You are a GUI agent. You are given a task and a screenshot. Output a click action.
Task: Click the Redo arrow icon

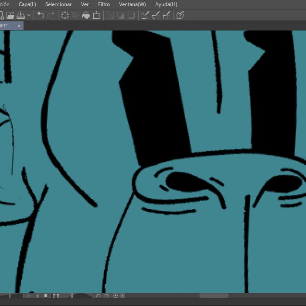pos(51,15)
